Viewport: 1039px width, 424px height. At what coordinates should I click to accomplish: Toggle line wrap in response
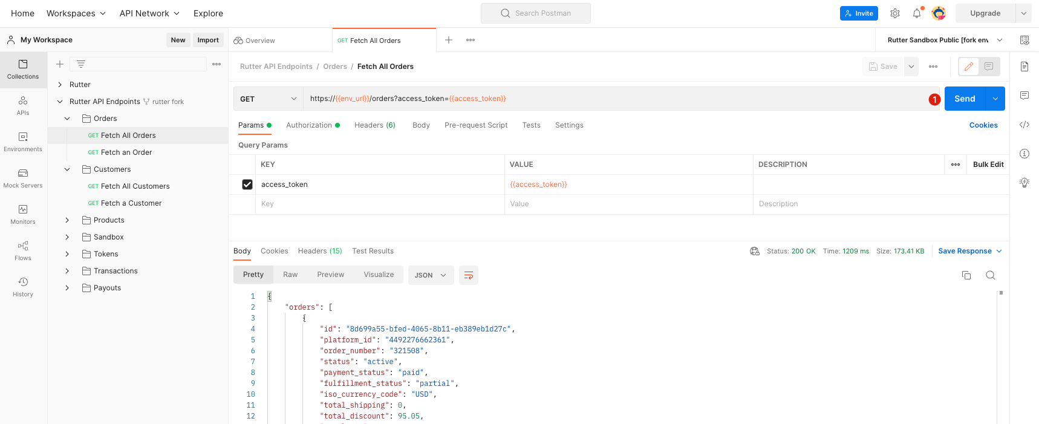point(469,275)
